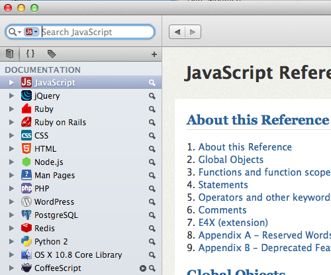Expand the OS X 10.8 Core Library docset
The width and height of the screenshot is (331, 275).
tap(11, 255)
